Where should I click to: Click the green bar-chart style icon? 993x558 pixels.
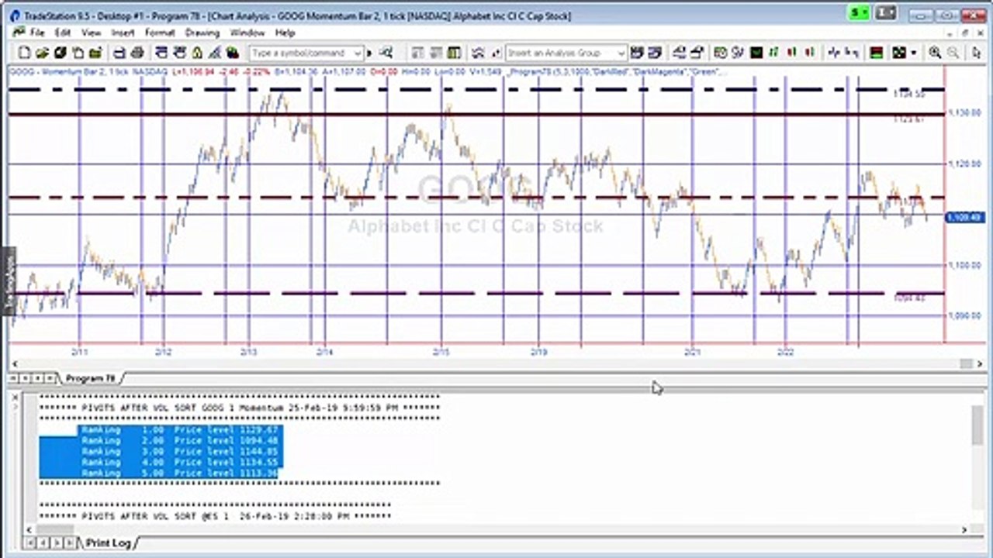click(x=773, y=53)
